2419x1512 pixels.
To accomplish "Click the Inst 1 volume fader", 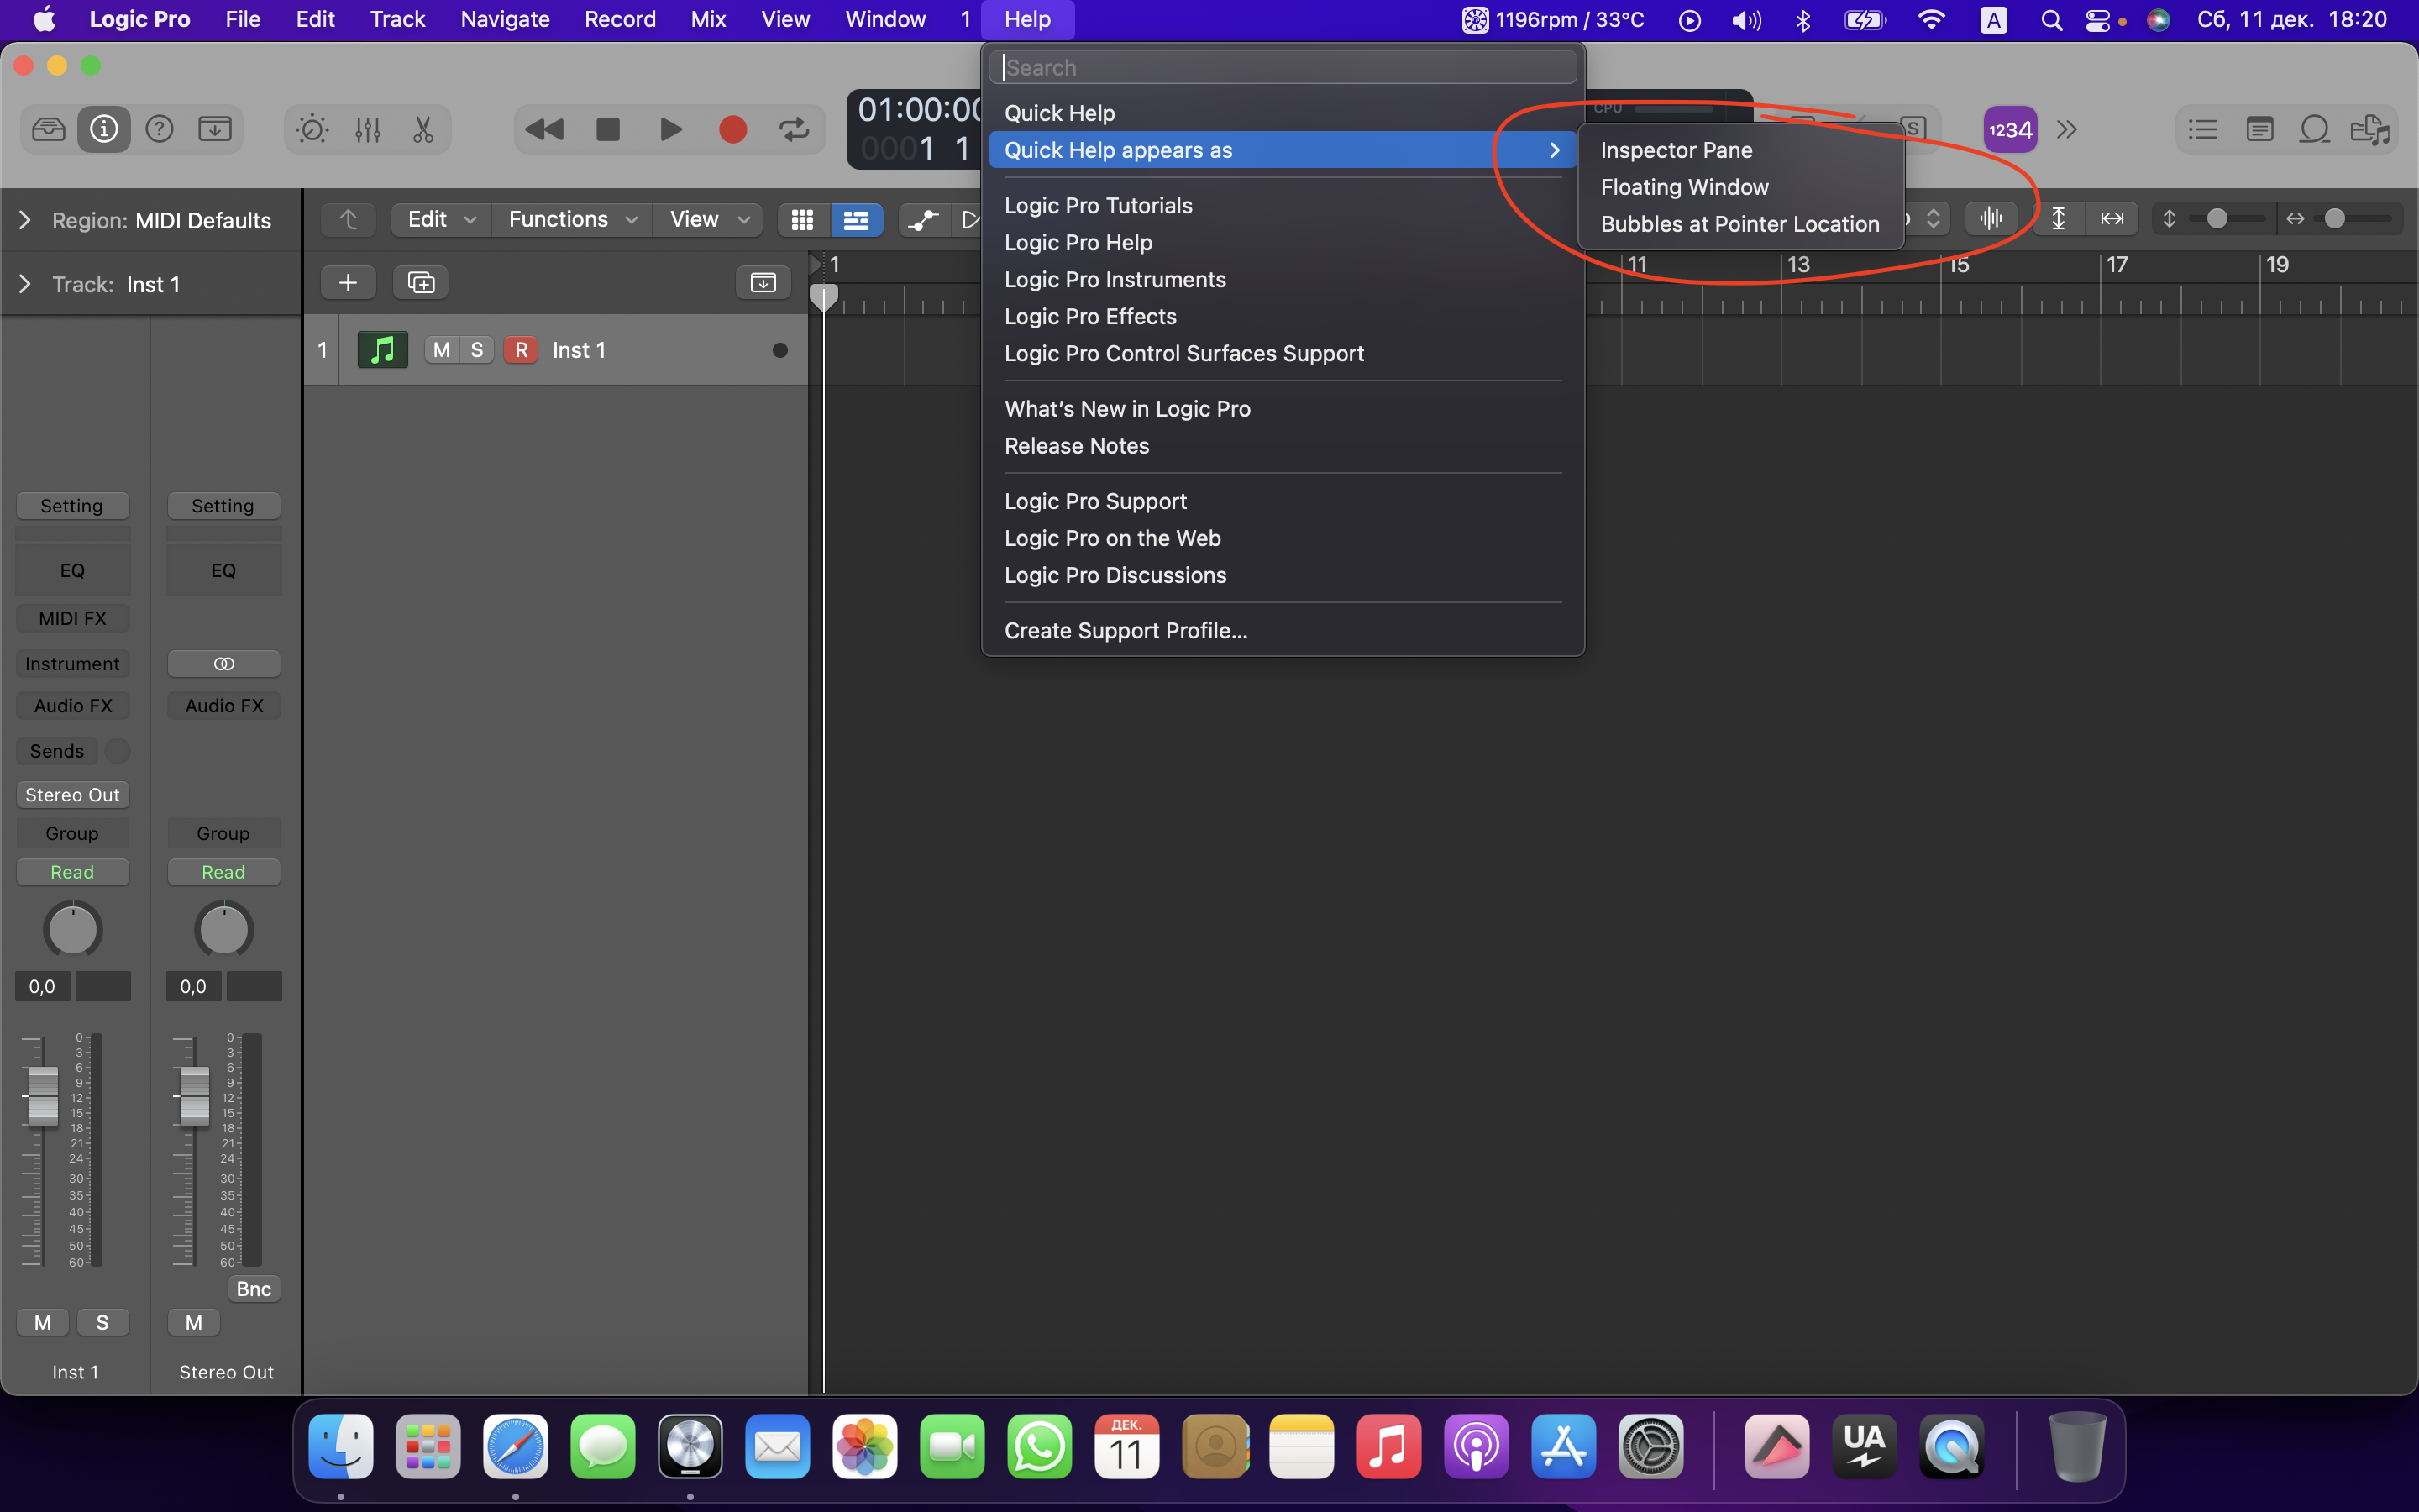I will tap(43, 1095).
